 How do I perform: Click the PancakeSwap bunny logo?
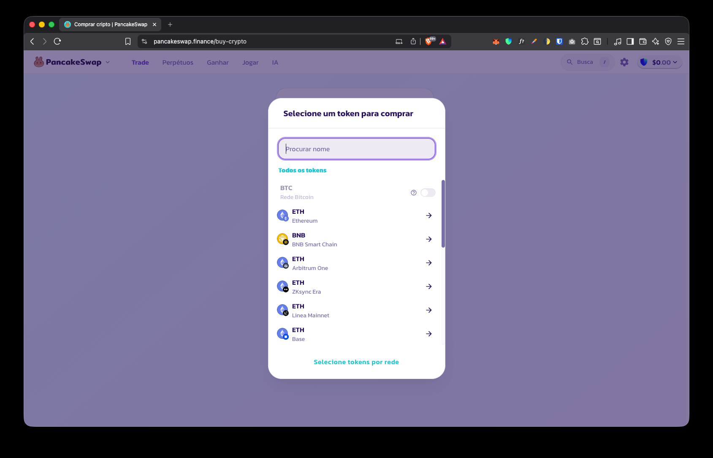(x=39, y=62)
